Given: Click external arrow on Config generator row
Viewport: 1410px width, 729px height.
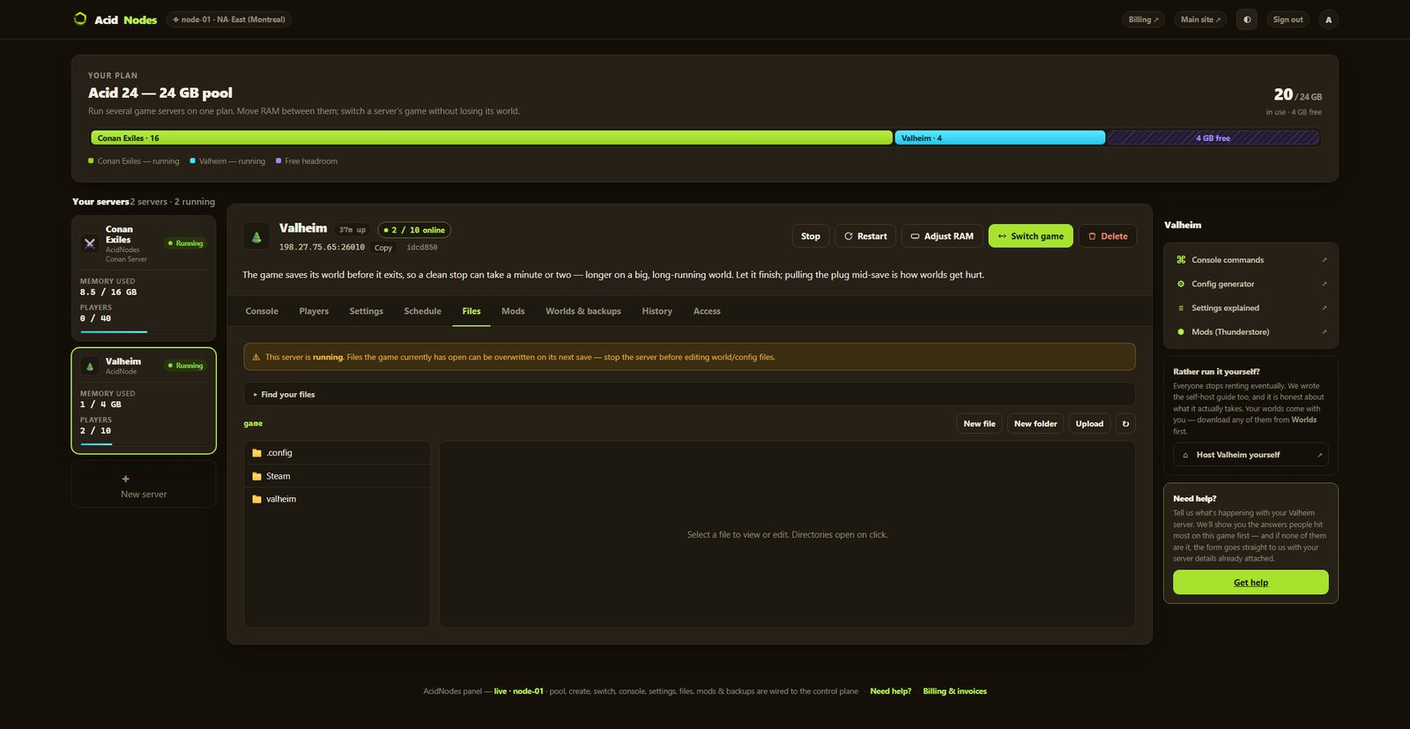Looking at the screenshot, I should [1324, 284].
